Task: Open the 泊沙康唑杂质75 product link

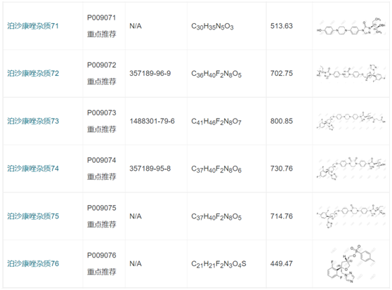Action: [x=33, y=216]
